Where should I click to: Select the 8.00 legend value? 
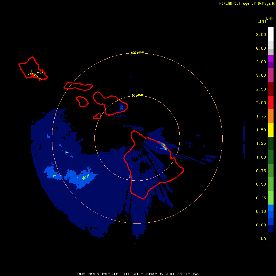click(x=261, y=34)
